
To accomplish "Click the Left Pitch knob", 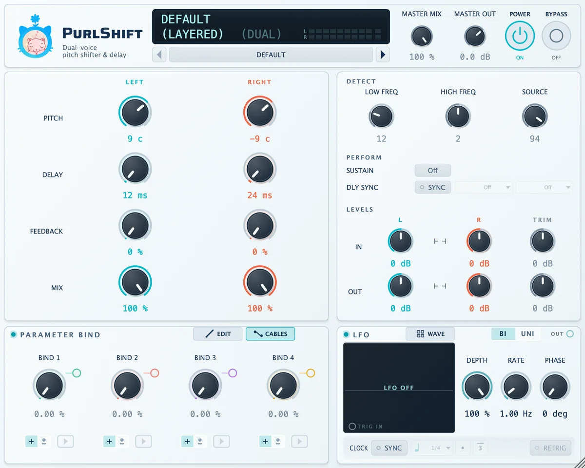I will pyautogui.click(x=135, y=113).
